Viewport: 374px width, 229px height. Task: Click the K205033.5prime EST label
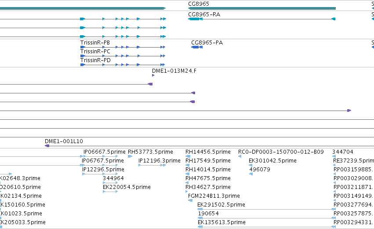[23, 222]
